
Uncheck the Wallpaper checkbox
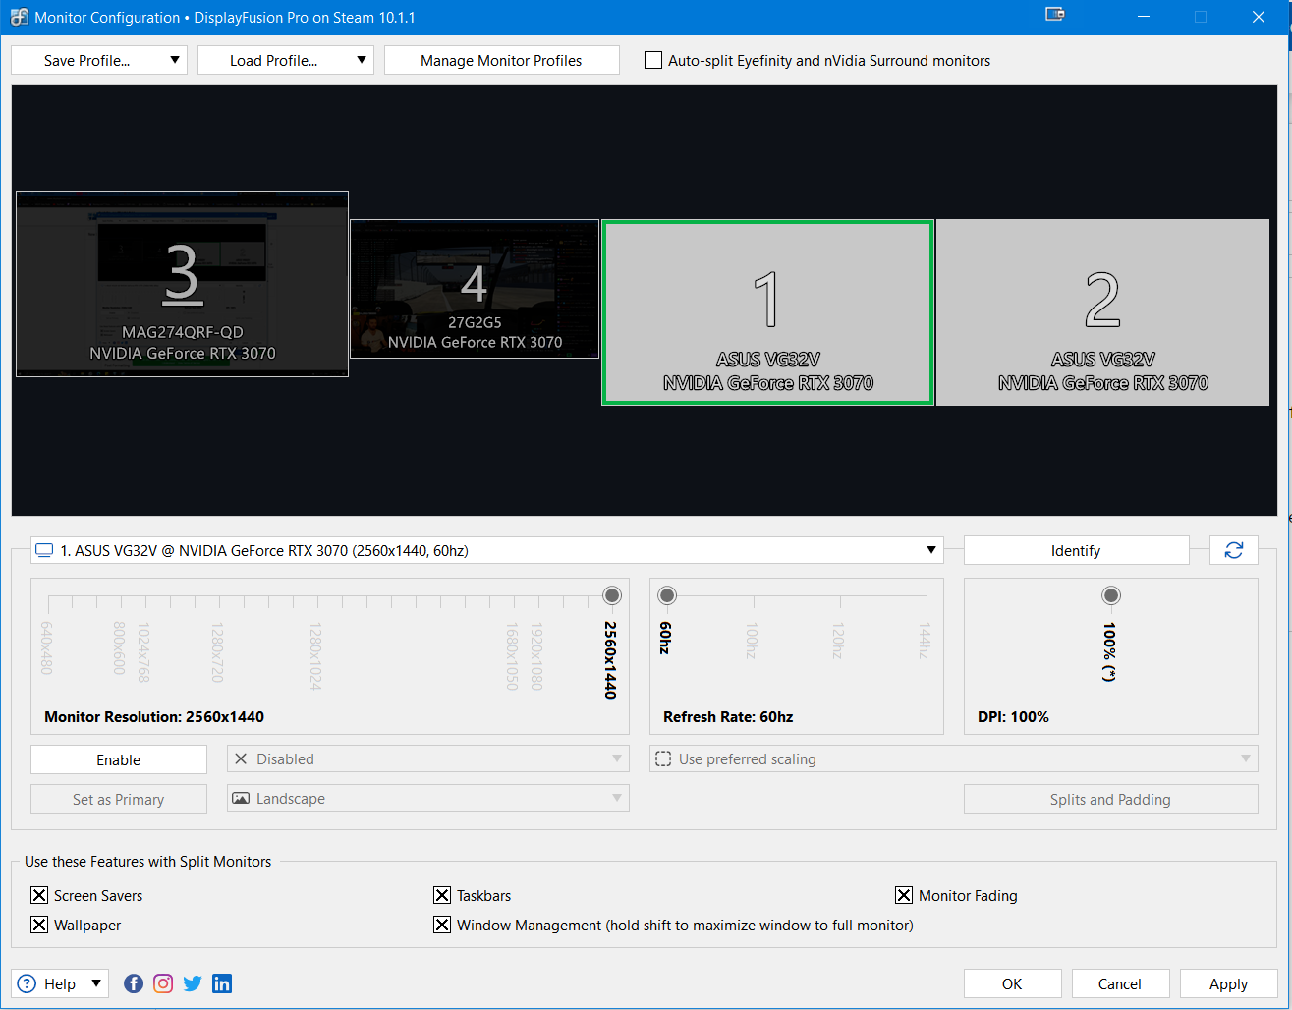[x=39, y=925]
